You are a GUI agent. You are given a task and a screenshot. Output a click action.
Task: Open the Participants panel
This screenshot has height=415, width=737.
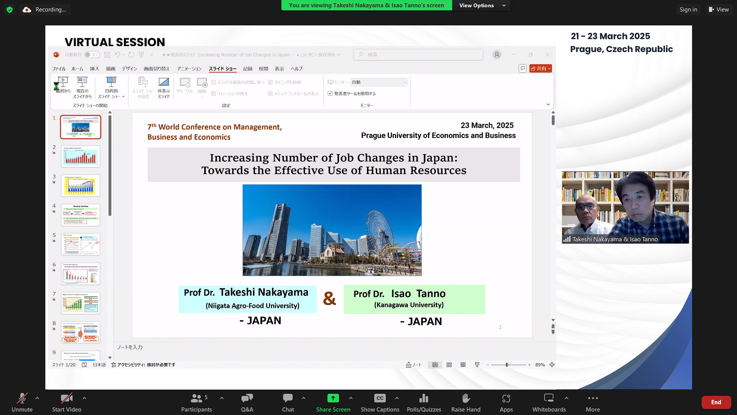[x=196, y=402]
